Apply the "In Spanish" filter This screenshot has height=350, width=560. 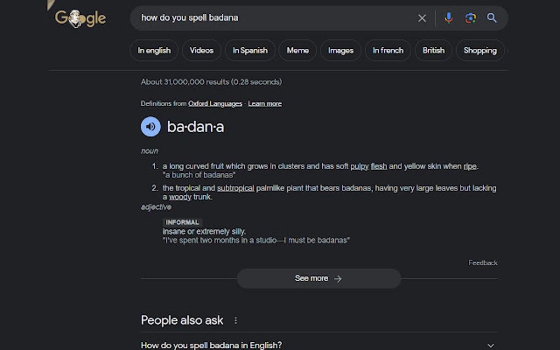[250, 50]
